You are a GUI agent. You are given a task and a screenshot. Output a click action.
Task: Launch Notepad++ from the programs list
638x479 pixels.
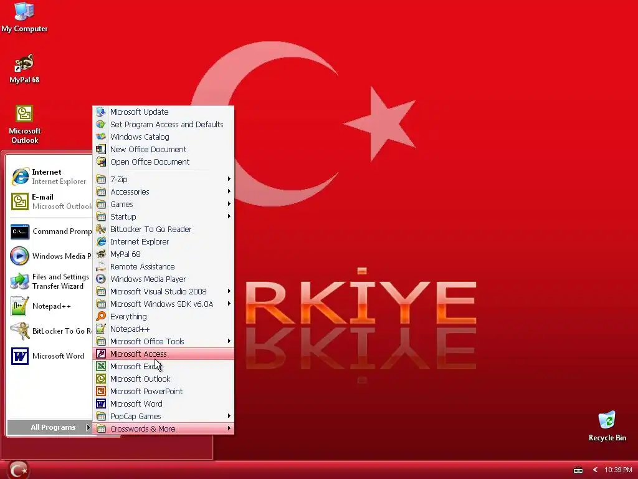pyautogui.click(x=163, y=329)
